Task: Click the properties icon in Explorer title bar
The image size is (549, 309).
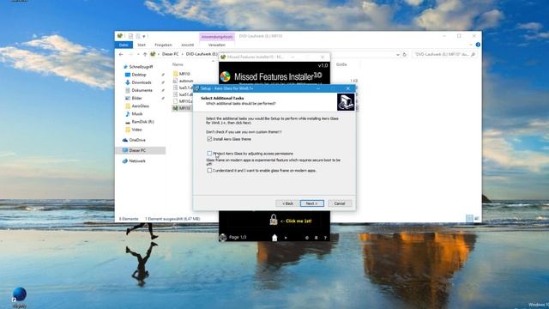Action: click(x=130, y=36)
